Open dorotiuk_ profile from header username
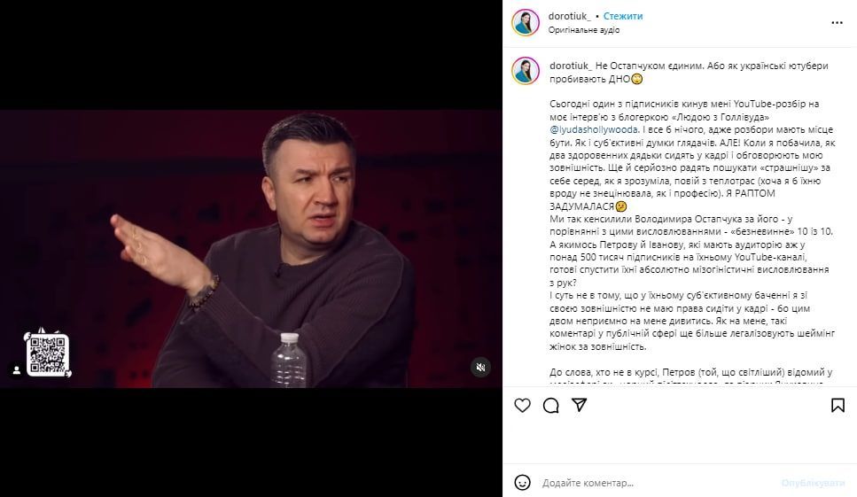Viewport: 857px width, 497px height. pyautogui.click(x=570, y=16)
